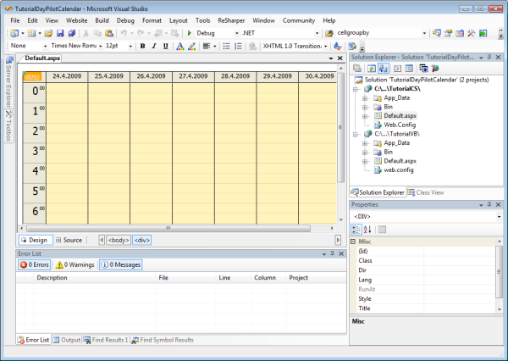508x361 pixels.
Task: Click the Copy Web Site icon
Action: 423,69
